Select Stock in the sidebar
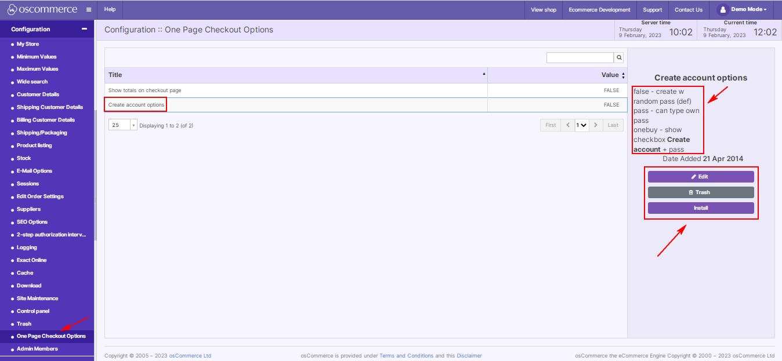The image size is (782, 361). [24, 158]
